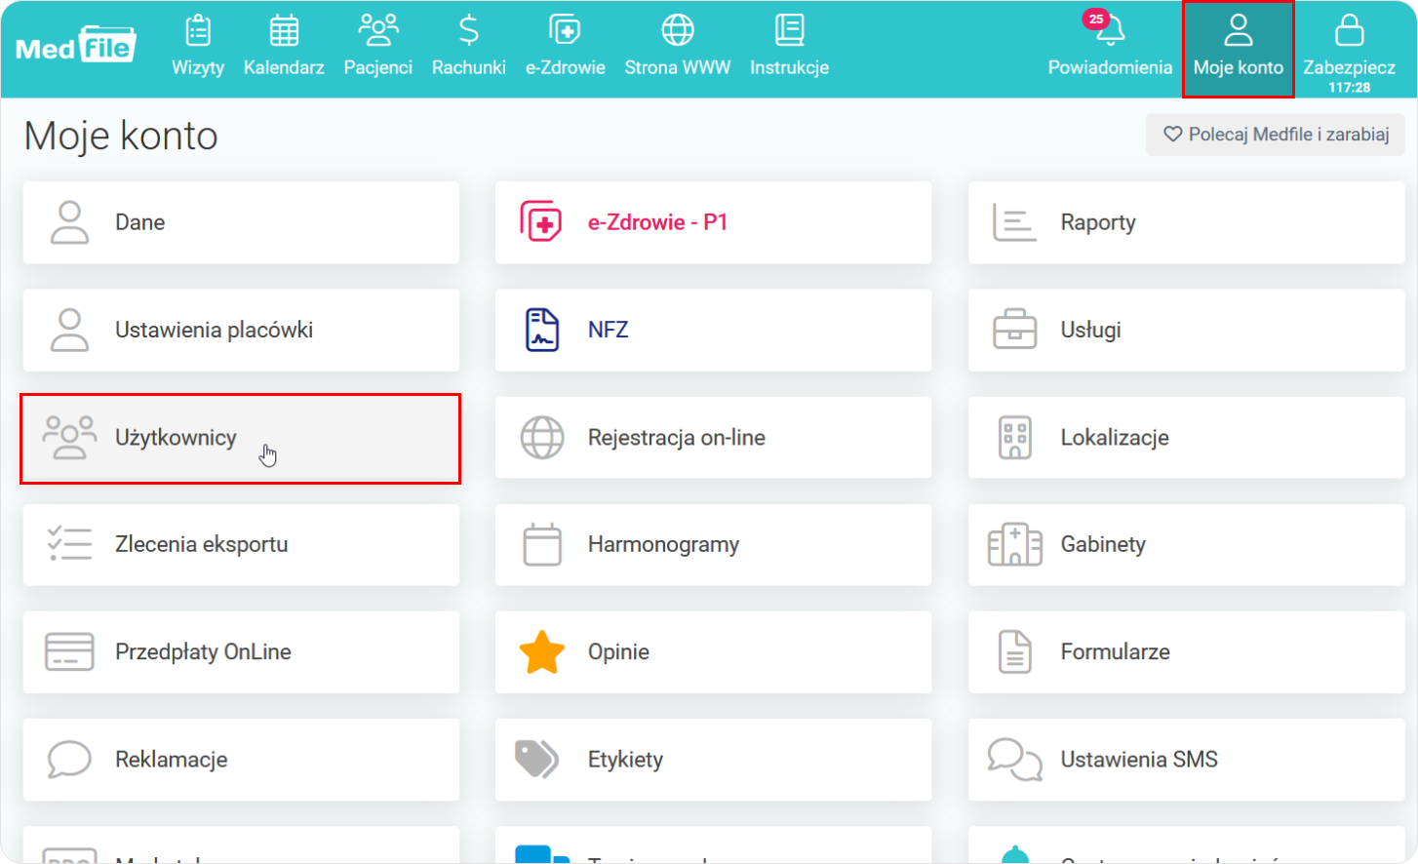
Task: Click the 117:28 session timer
Action: tap(1350, 88)
